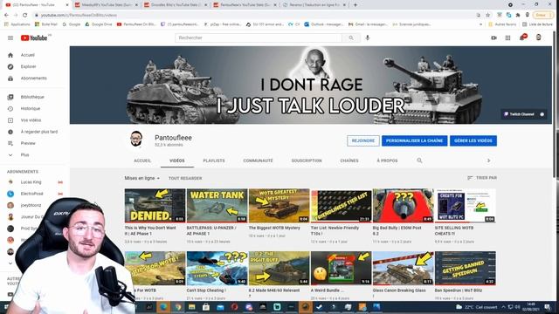This screenshot has width=559, height=314.
Task: Open the Communauté tab
Action: (259, 160)
